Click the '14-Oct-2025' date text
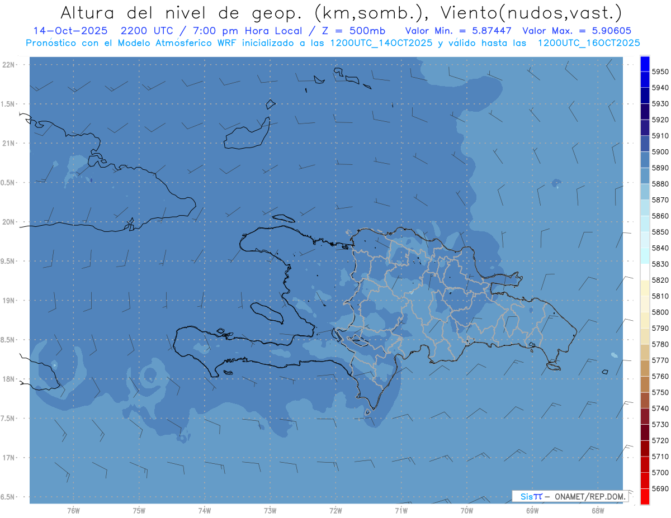Screen dimensions: 671x518 (x=65, y=30)
